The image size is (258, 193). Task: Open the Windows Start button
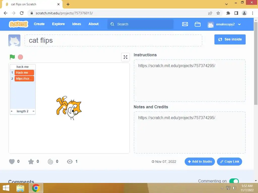(6, 188)
